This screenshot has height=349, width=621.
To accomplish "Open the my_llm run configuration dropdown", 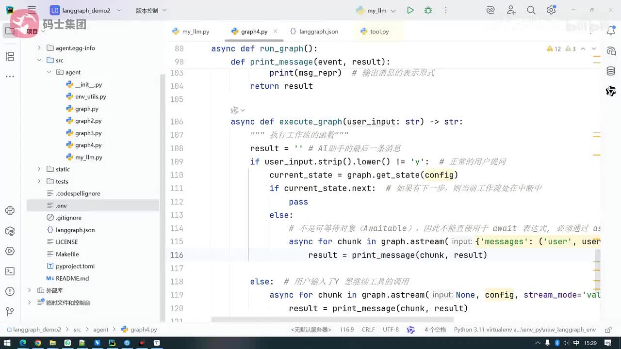I will (x=376, y=10).
